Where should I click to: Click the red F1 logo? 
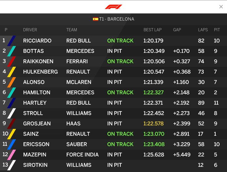[x=113, y=7]
